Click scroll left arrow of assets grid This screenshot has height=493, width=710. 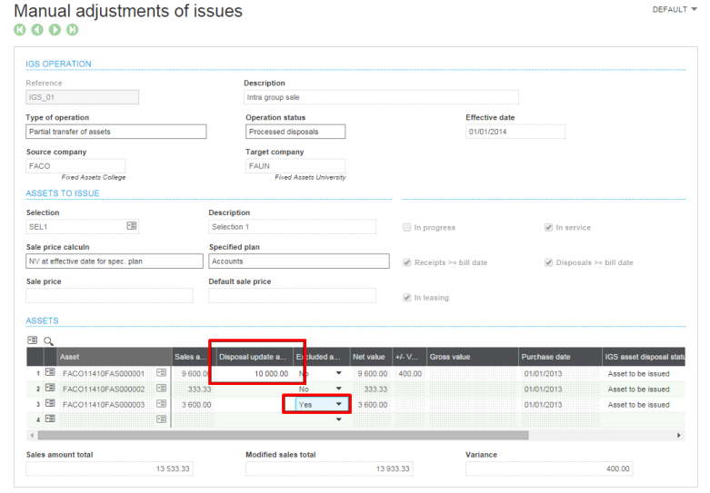tap(32, 435)
